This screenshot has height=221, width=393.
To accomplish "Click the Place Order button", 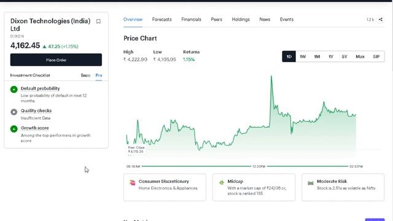I will coord(56,60).
